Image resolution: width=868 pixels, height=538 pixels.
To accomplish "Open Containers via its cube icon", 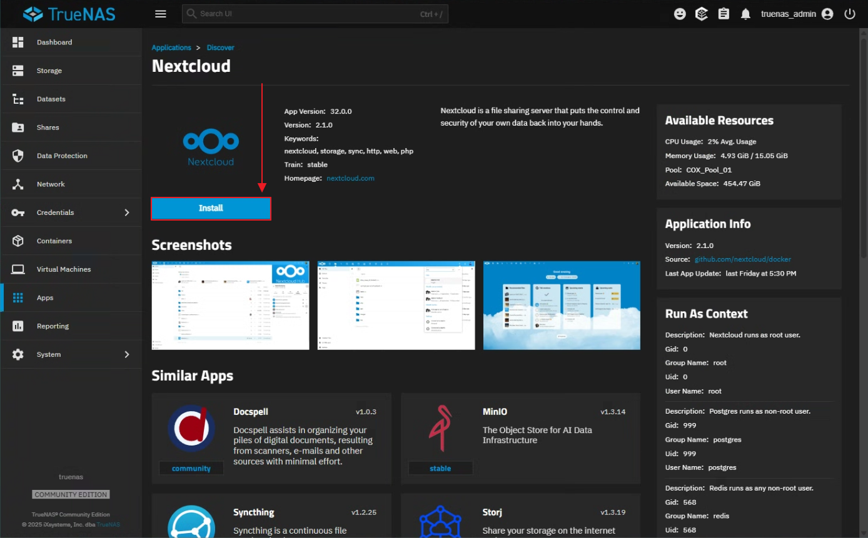I will coord(18,241).
